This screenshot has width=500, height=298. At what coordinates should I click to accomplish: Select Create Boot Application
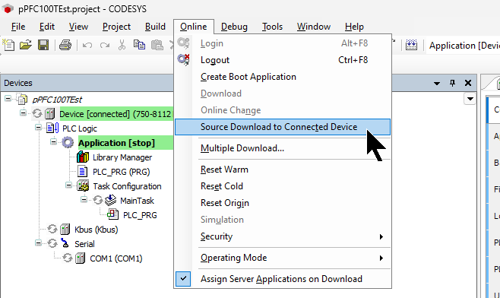tap(283, 77)
